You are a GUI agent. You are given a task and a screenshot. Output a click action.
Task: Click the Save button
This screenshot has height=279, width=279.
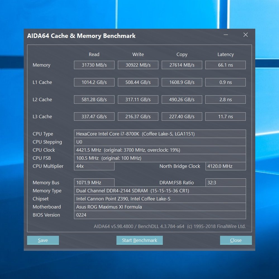tap(43, 240)
